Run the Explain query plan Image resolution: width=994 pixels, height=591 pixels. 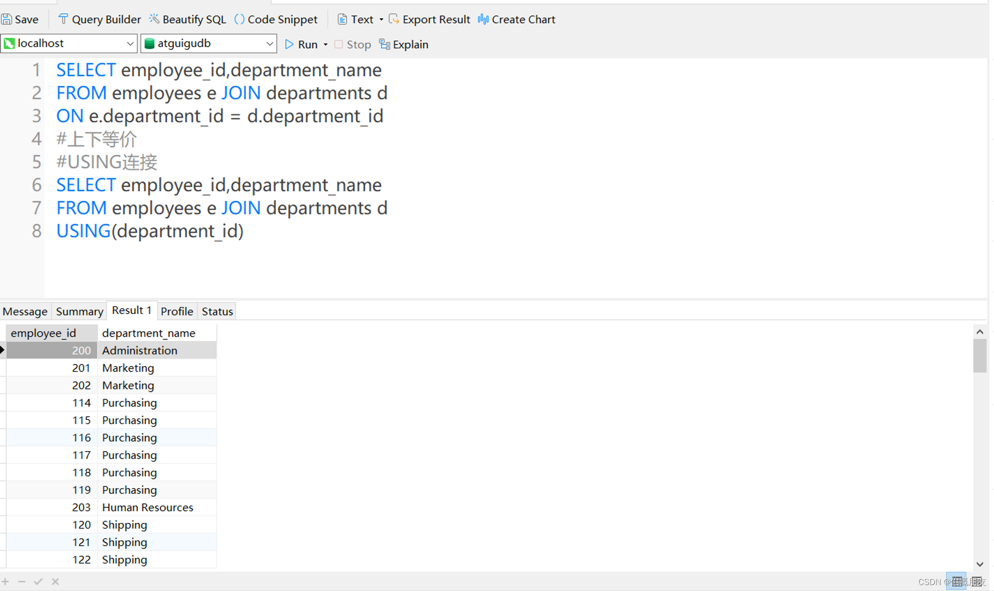coord(404,44)
